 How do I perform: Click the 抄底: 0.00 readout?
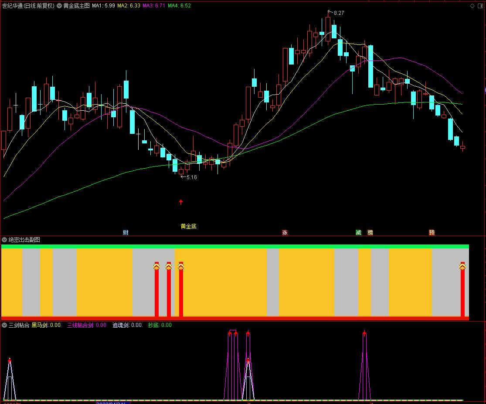pyautogui.click(x=160, y=325)
